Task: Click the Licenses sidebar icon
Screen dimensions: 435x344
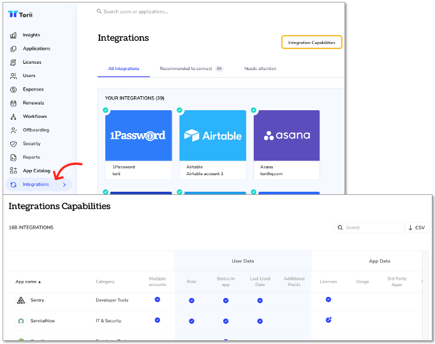Action: [13, 62]
